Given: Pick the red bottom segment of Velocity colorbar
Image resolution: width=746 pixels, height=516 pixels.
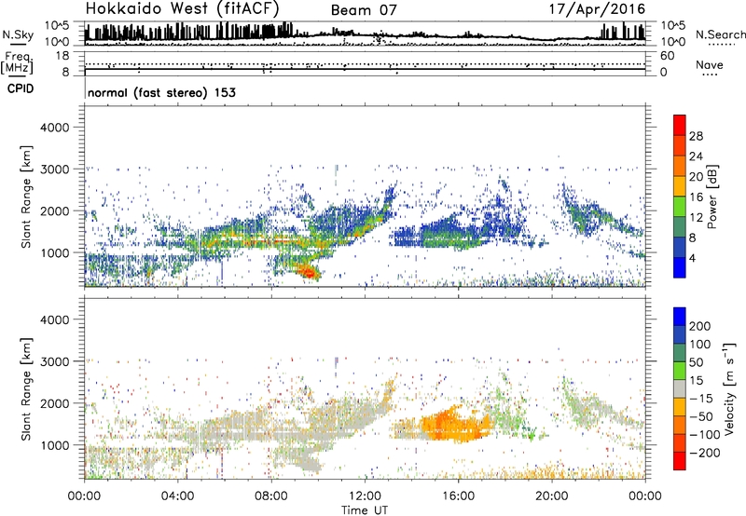Looking at the screenshot, I should pyautogui.click(x=680, y=461).
